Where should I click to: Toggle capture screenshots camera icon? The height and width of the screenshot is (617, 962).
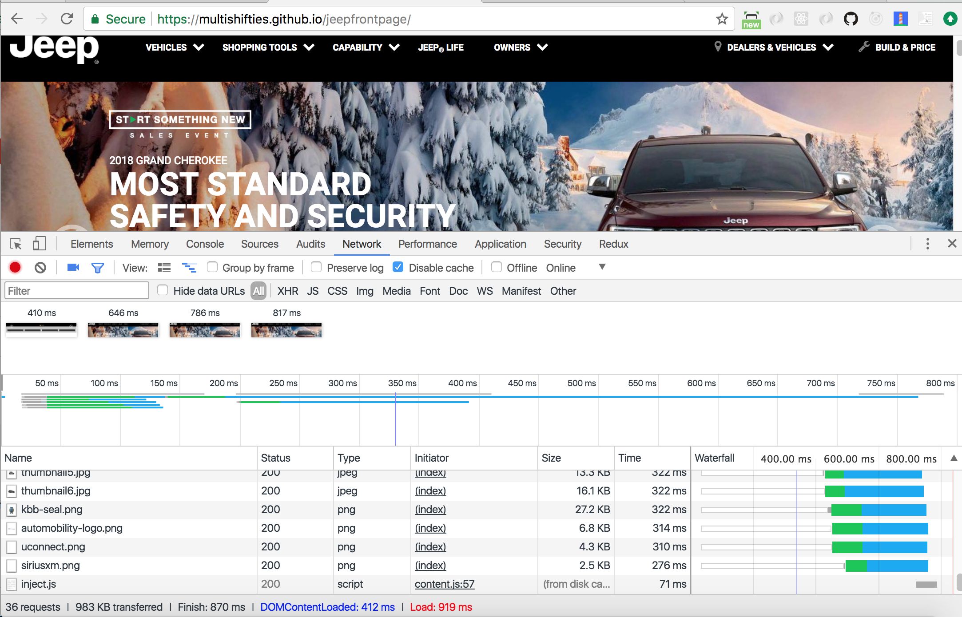coord(73,267)
